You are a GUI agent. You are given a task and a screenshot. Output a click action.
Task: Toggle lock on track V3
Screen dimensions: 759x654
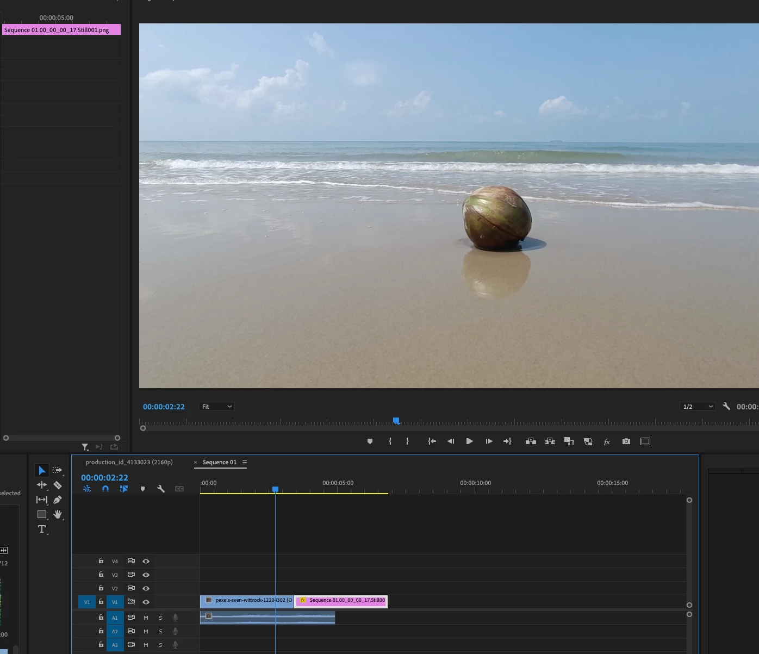tap(101, 575)
